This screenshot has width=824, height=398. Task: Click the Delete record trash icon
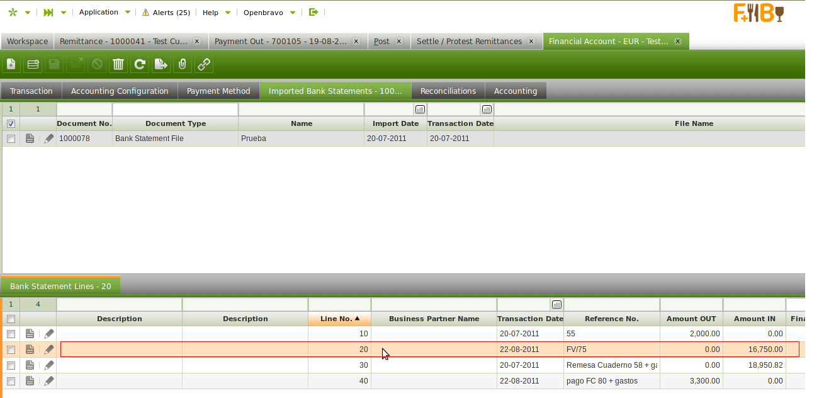pyautogui.click(x=118, y=64)
